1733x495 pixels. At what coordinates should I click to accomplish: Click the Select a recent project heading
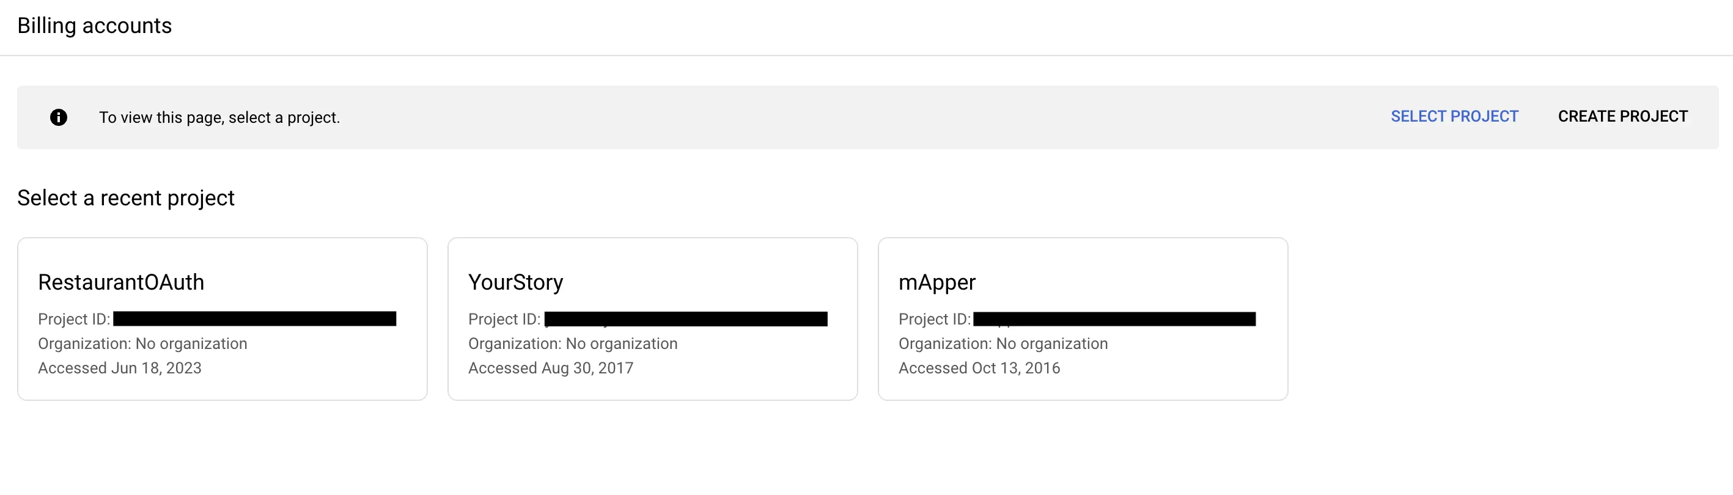[x=127, y=197]
